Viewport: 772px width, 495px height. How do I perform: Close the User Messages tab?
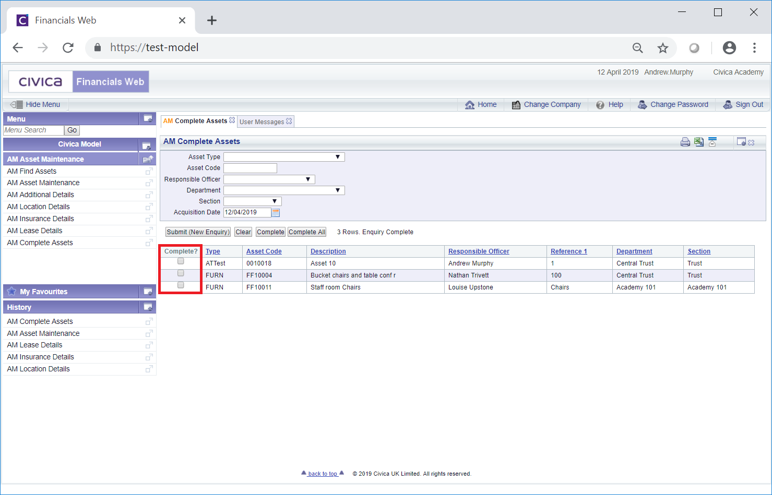point(289,121)
